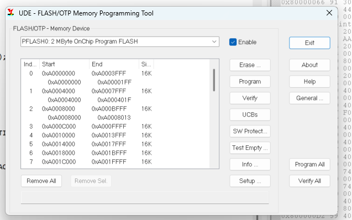Image resolution: width=352 pixels, height=220 pixels.
Task: Click the Program All button
Action: 309,165
